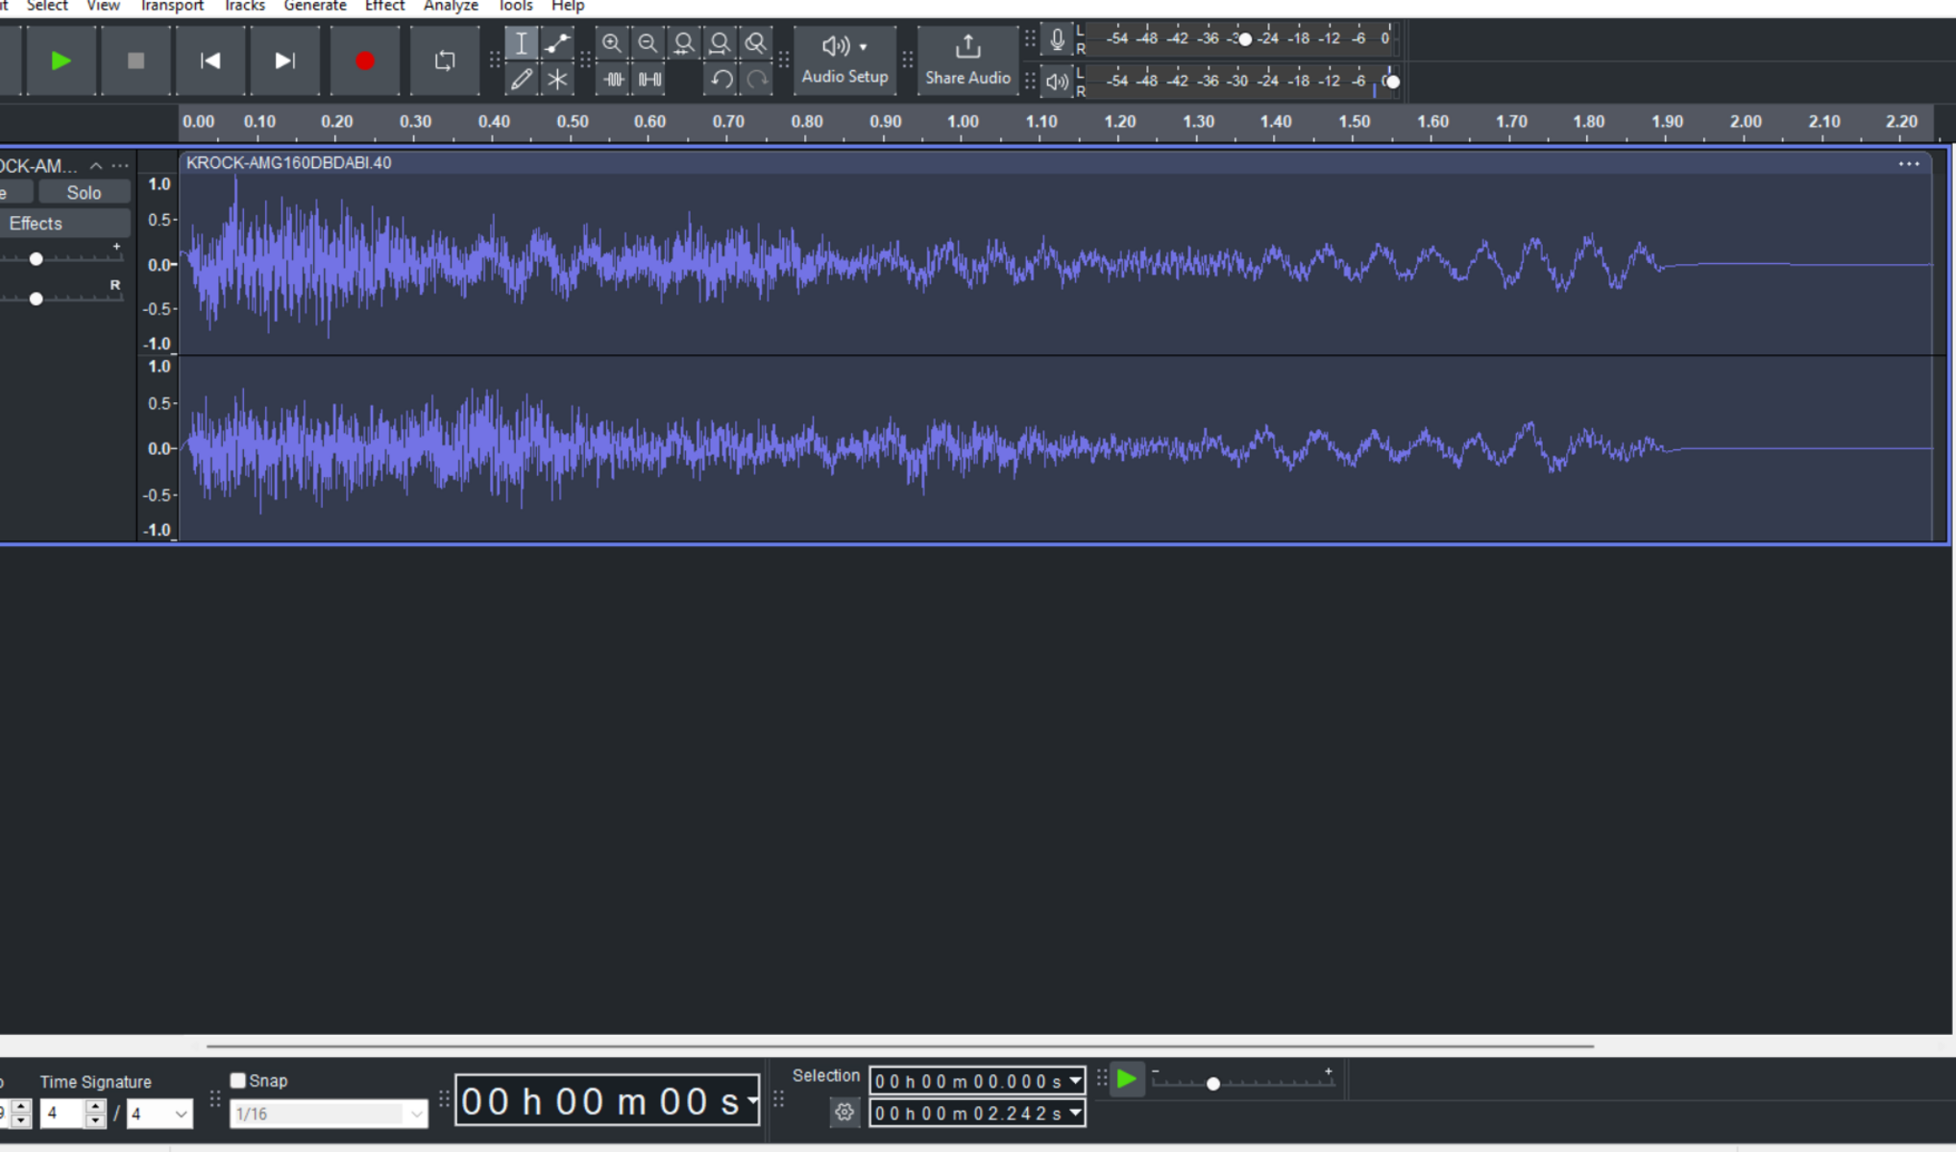The height and width of the screenshot is (1152, 1956).
Task: Click the 1.00 mark on timeline ruler
Action: click(963, 122)
